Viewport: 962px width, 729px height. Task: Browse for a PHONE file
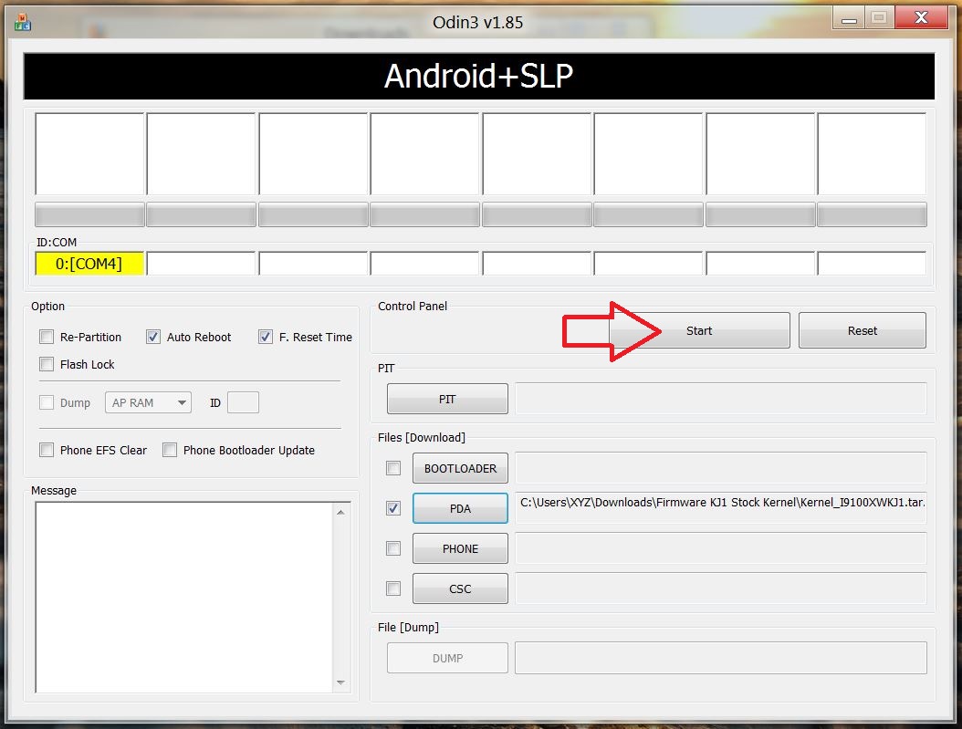pyautogui.click(x=460, y=548)
